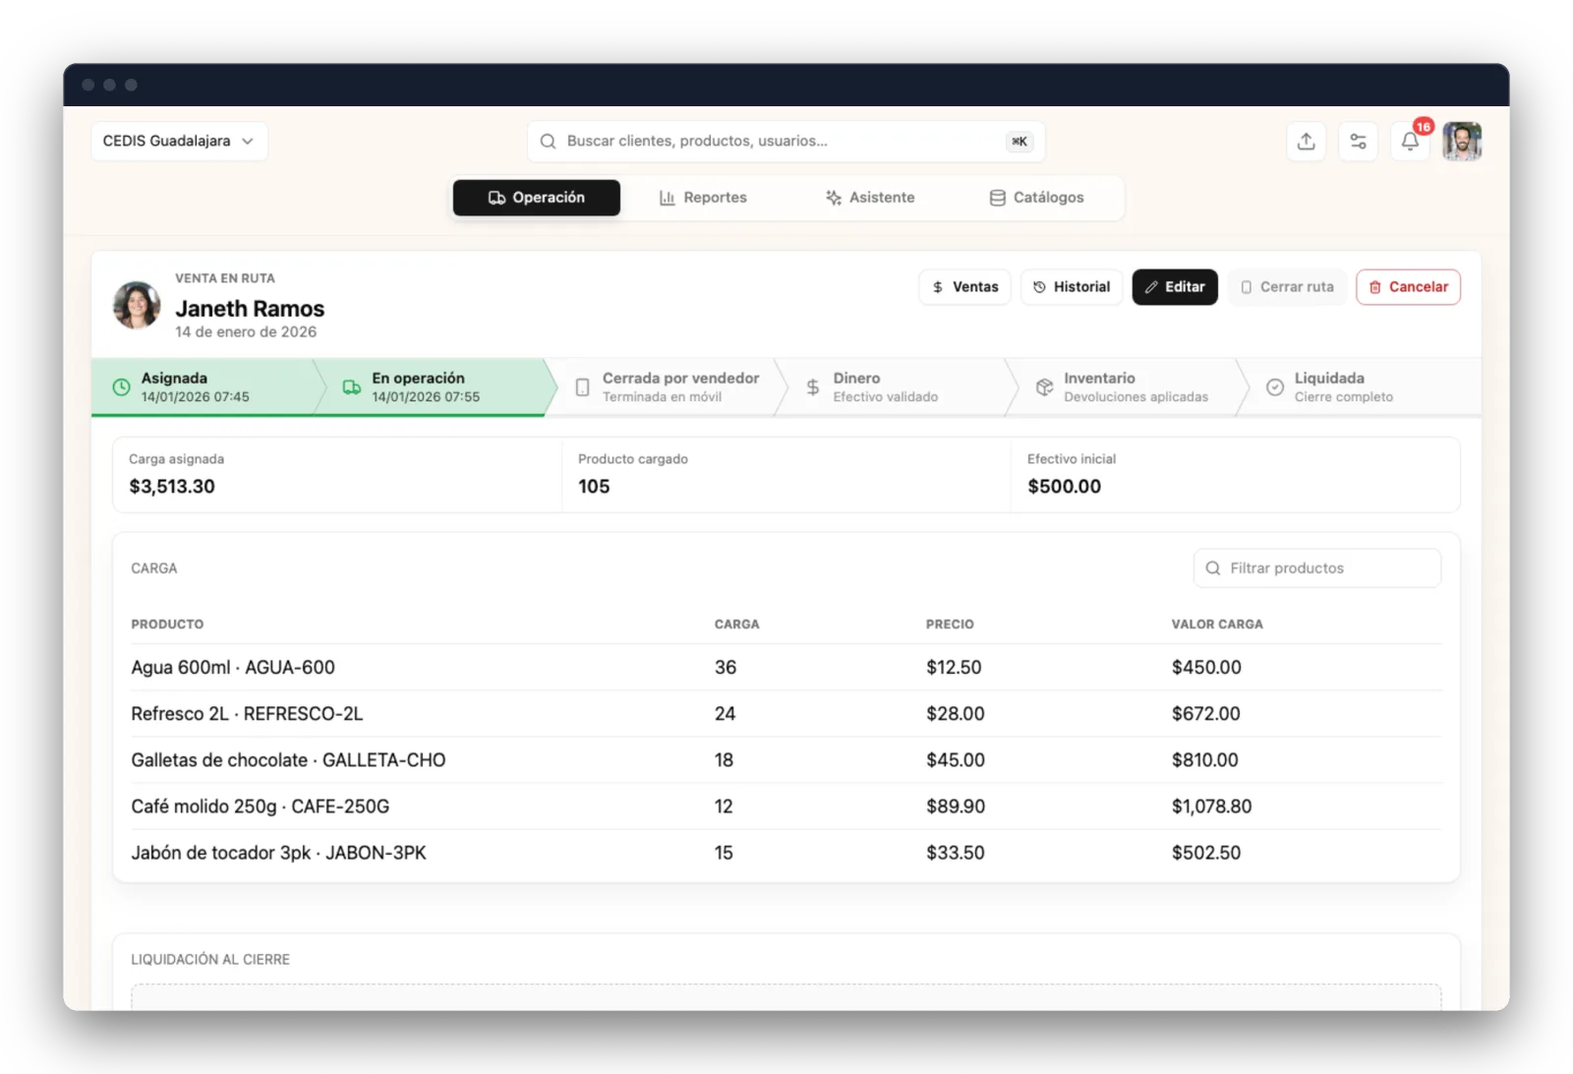Select the En operación progress step
Image resolution: width=1573 pixels, height=1074 pixels.
[433, 388]
